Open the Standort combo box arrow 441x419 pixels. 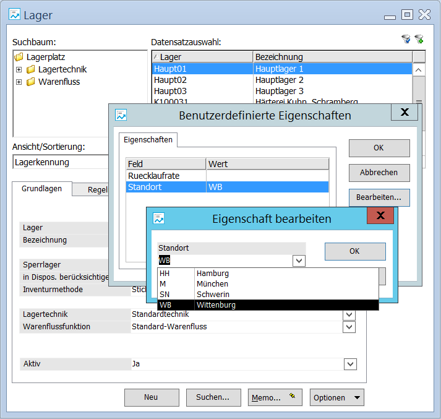coord(299,261)
